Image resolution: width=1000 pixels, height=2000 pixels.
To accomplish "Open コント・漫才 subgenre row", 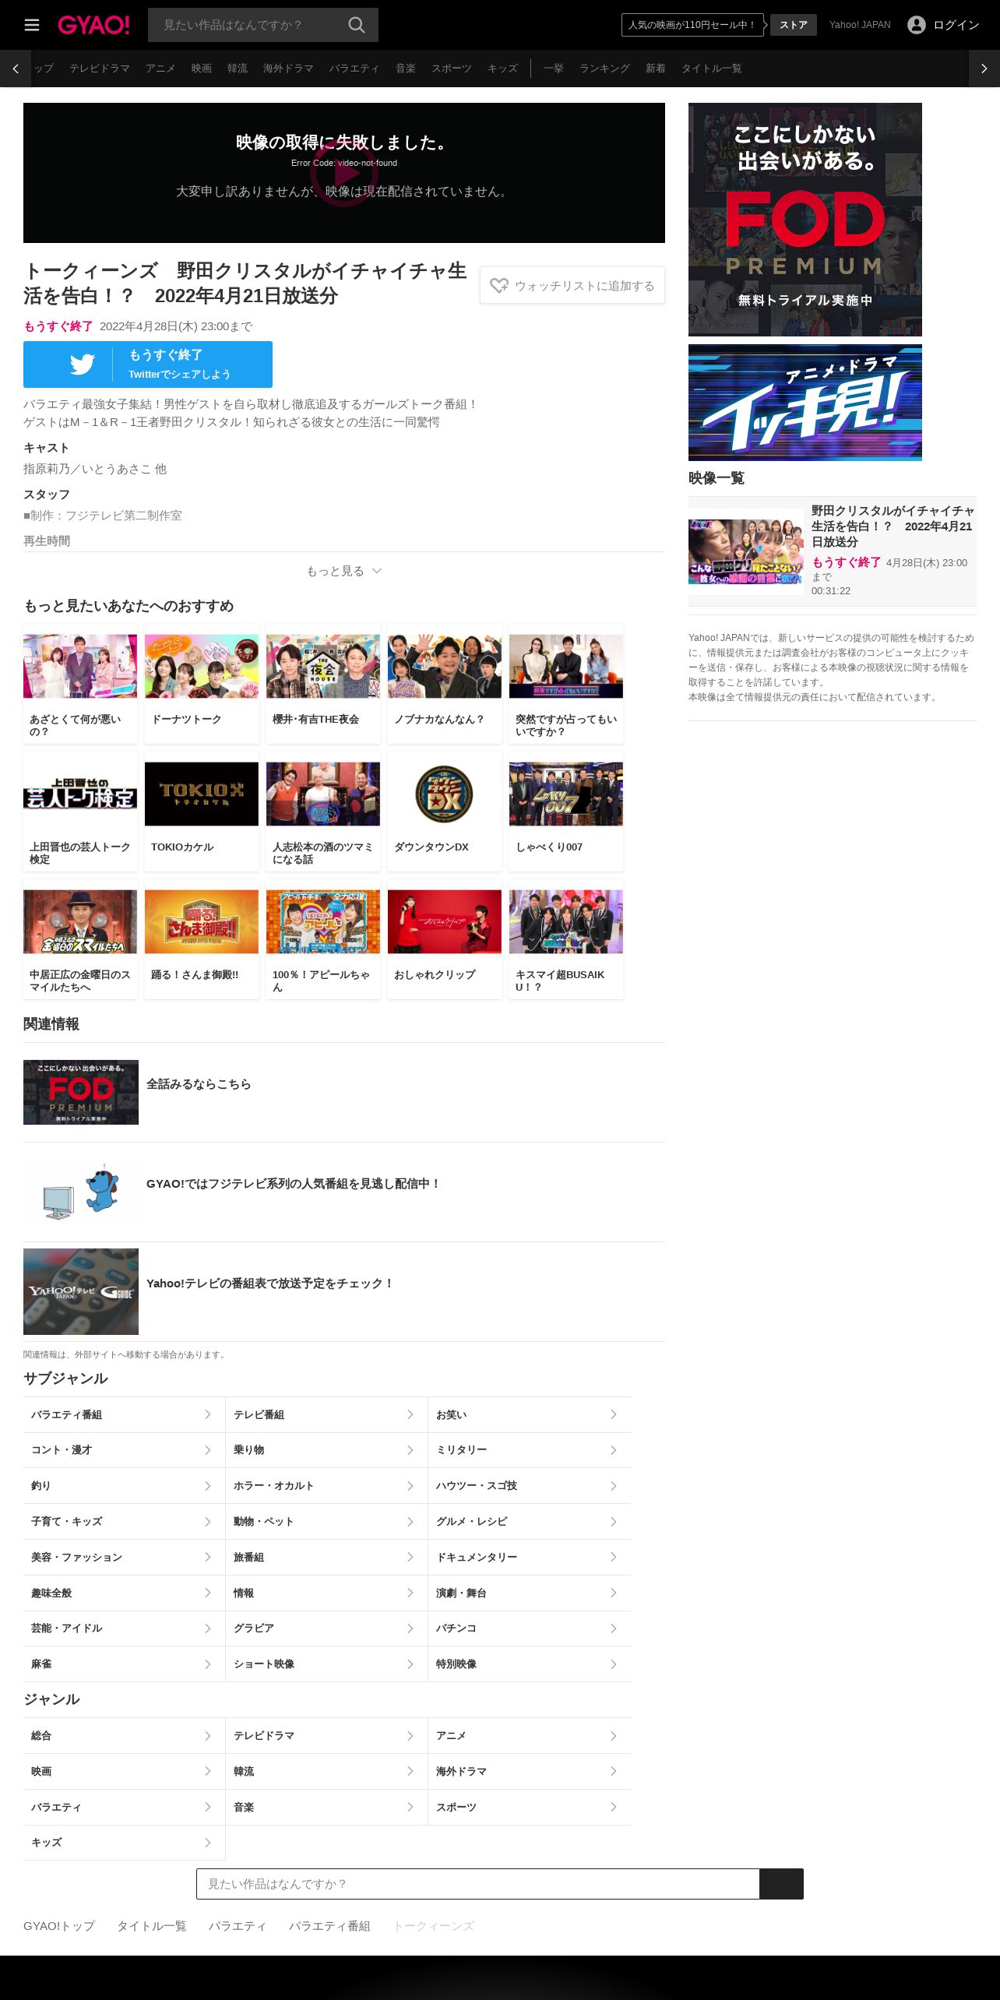I will click(124, 1450).
